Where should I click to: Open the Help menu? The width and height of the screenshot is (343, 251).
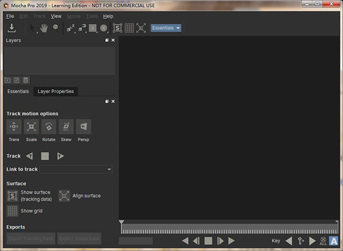point(108,16)
